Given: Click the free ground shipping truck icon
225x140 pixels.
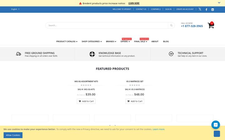Looking at the screenshot, I should pos(18,54).
